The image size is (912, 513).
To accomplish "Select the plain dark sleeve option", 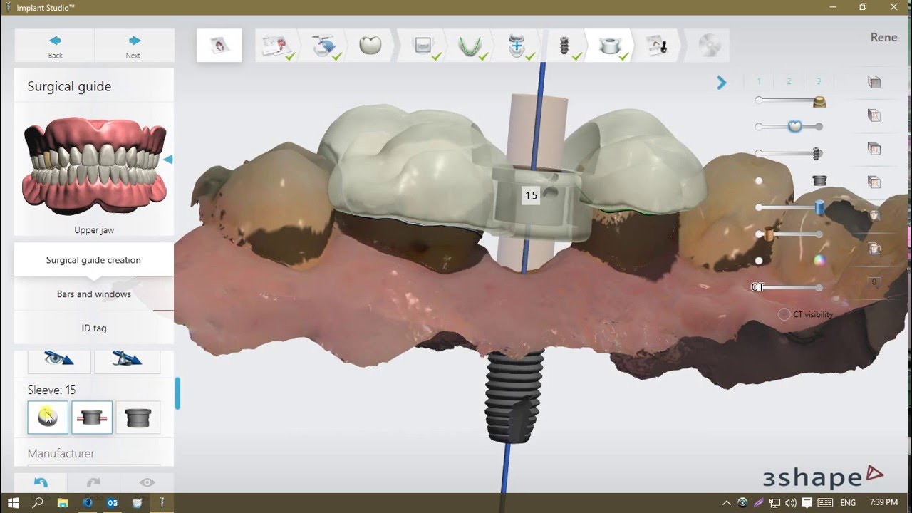I will (x=138, y=418).
